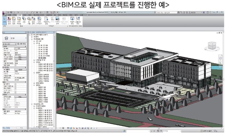The width and height of the screenshot is (225, 134).
Task: Click the Load as Group icon
Action: (78, 20)
